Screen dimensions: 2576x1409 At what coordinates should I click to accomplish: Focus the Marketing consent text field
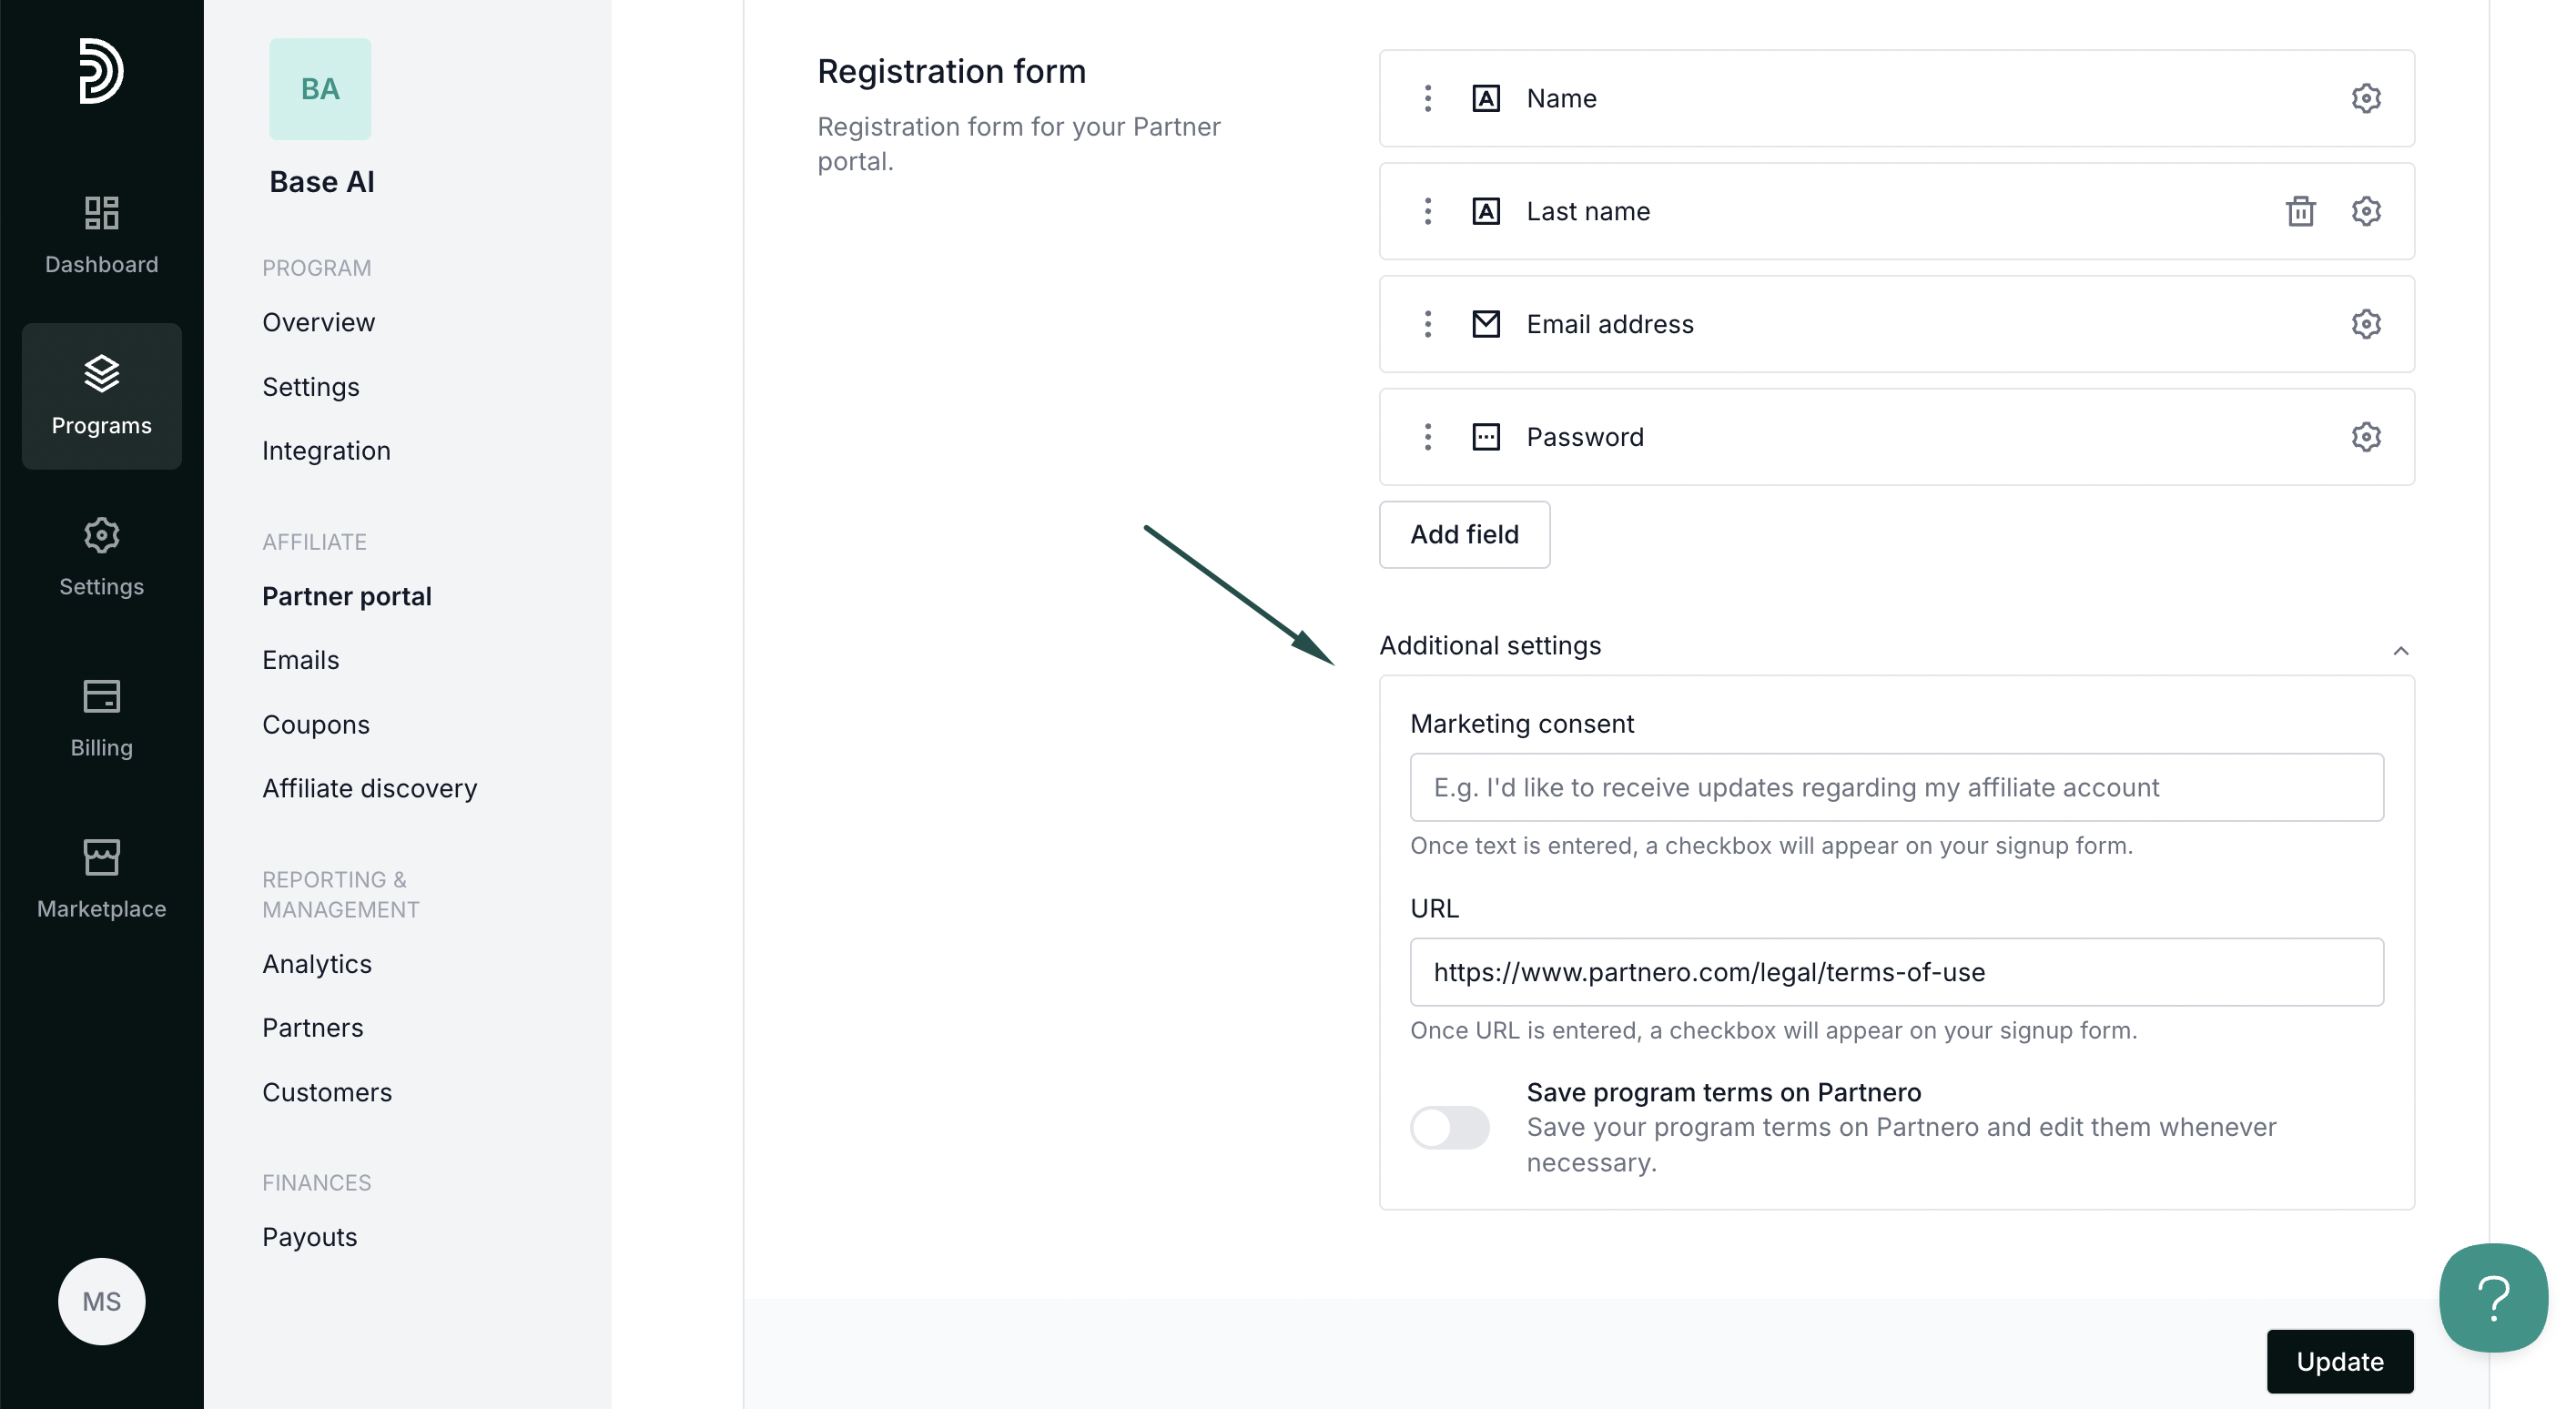coord(1896,787)
